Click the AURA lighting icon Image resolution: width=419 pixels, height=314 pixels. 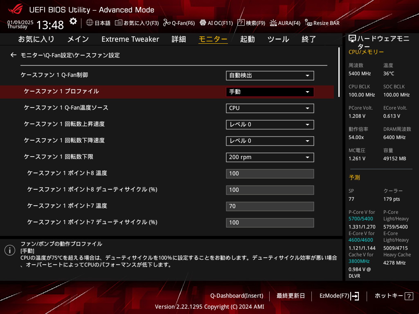coord(273,23)
